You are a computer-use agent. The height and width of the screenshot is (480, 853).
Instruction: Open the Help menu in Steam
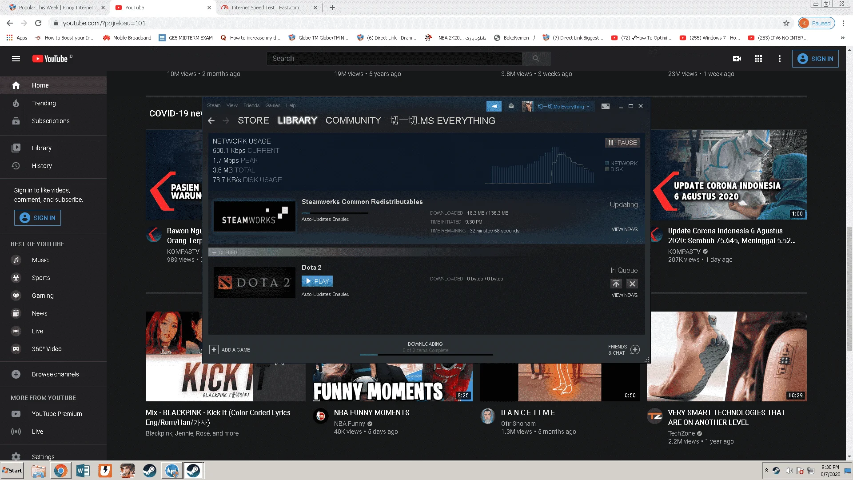(291, 105)
